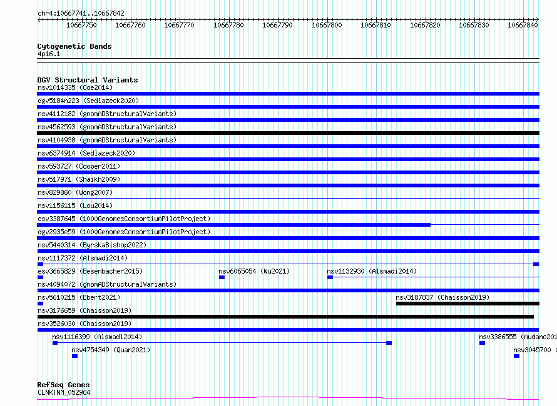557x406 pixels.
Task: Click the left end block of nsv1132930
Action: click(x=330, y=277)
